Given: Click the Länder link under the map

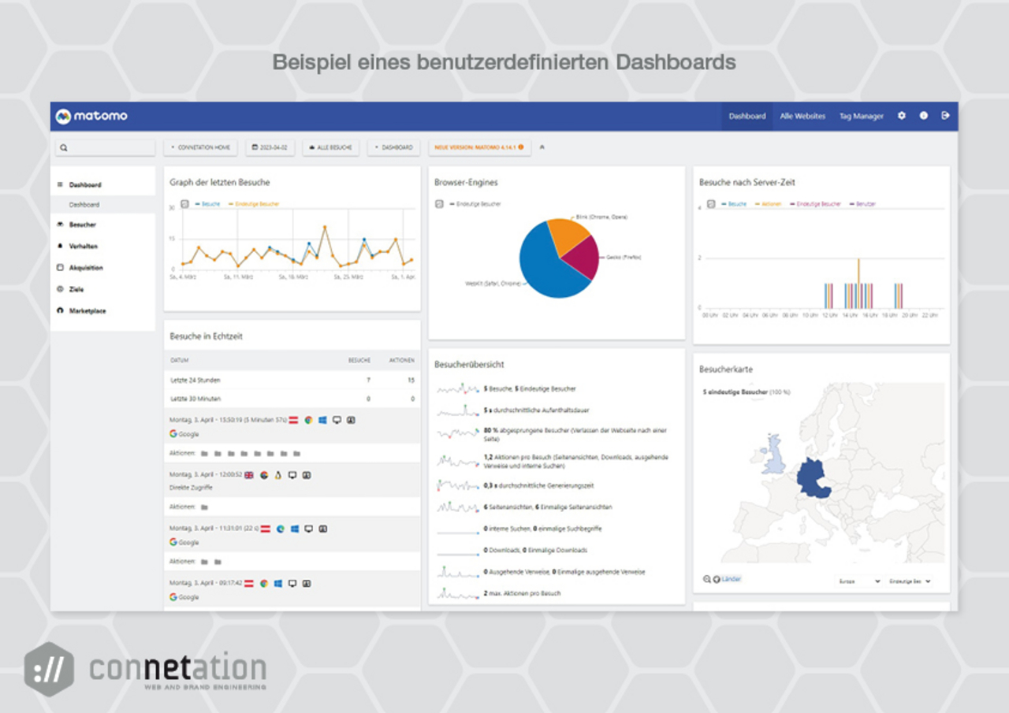Looking at the screenshot, I should [731, 579].
